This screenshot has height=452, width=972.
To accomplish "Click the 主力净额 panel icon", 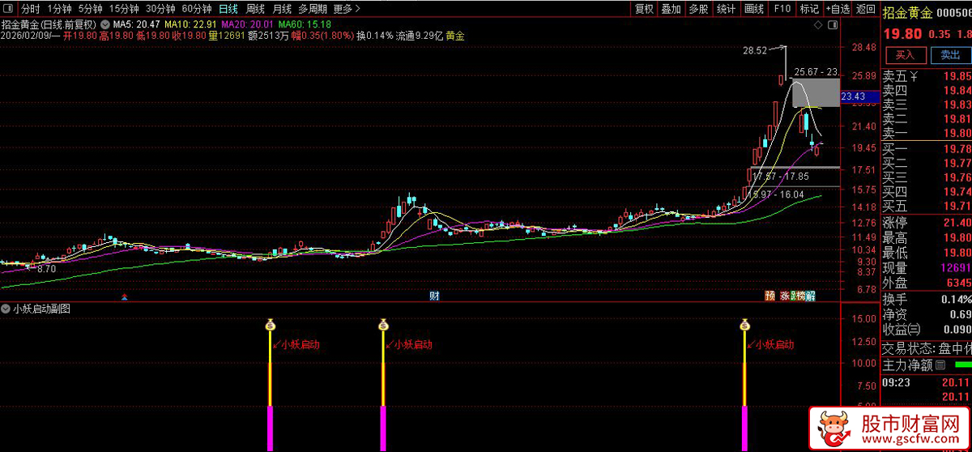I will [x=940, y=365].
